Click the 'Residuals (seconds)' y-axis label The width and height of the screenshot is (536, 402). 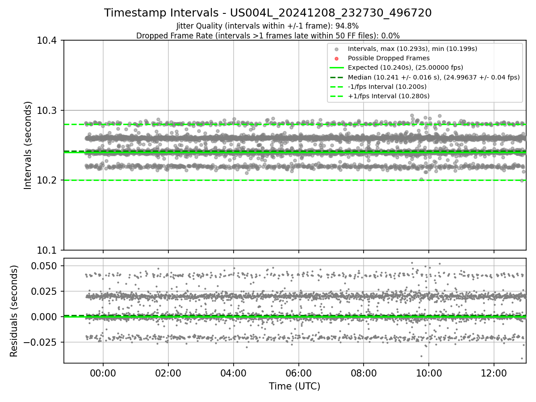14,311
